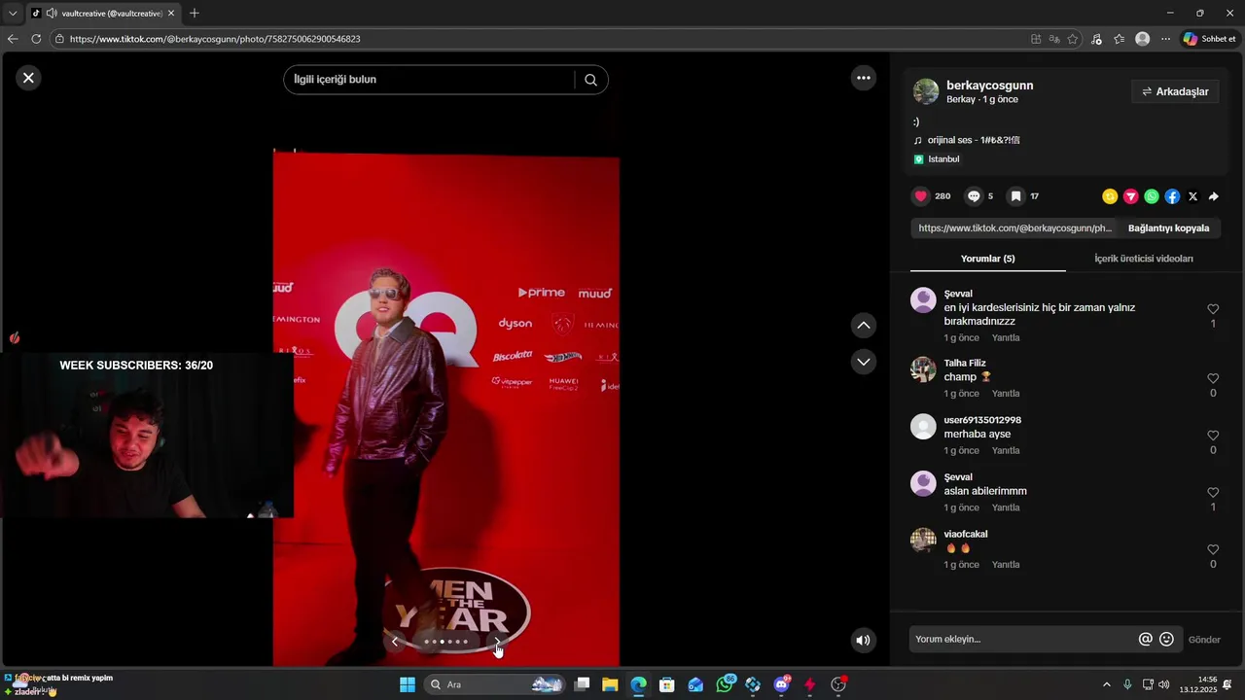Switch to İçerik üreticisi videoları tab
The height and width of the screenshot is (700, 1245).
1144,259
